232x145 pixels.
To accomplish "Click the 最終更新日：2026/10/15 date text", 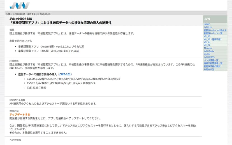I will [39, 14].
